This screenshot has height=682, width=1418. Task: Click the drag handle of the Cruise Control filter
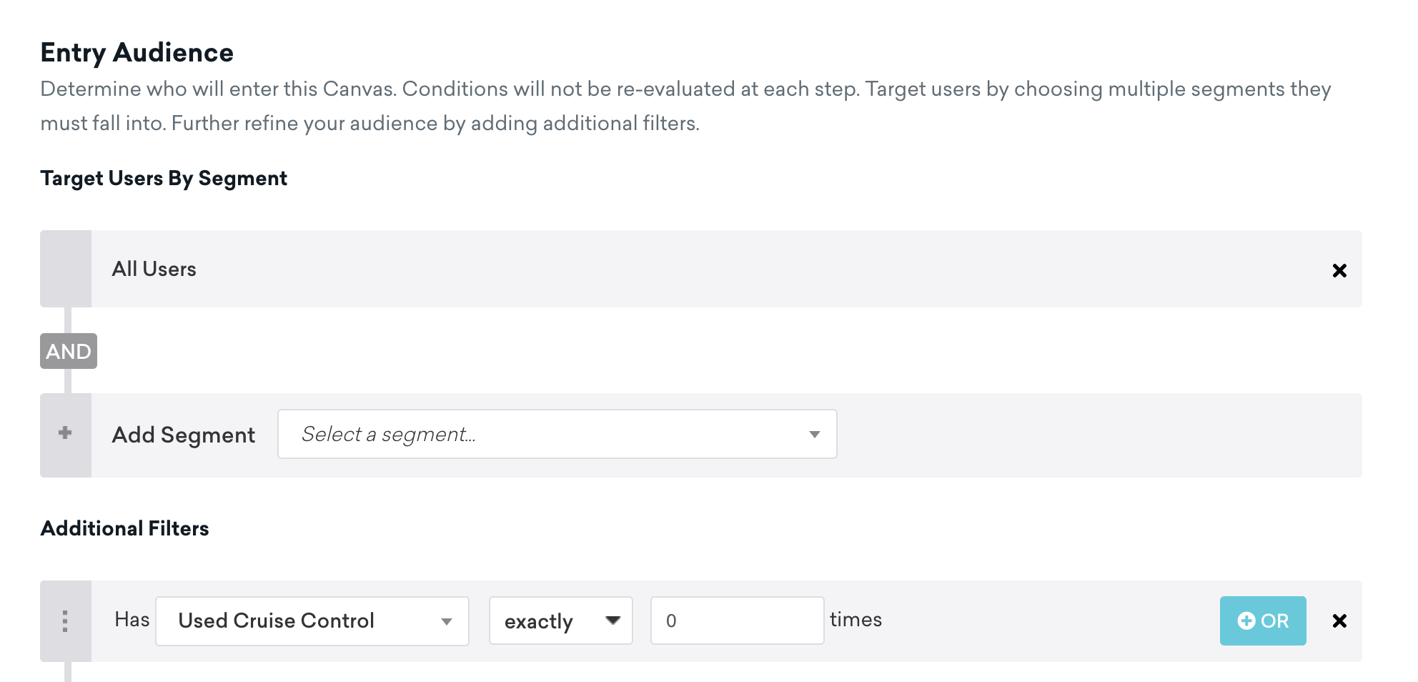click(x=65, y=621)
